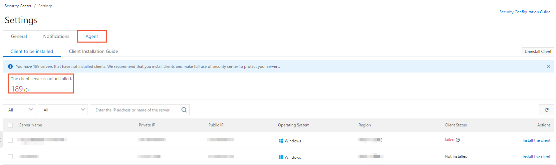Toggle select-all checkbox in table header

click(10, 125)
